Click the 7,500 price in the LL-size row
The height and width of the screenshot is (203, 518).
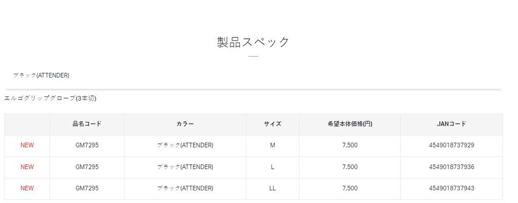(x=350, y=188)
